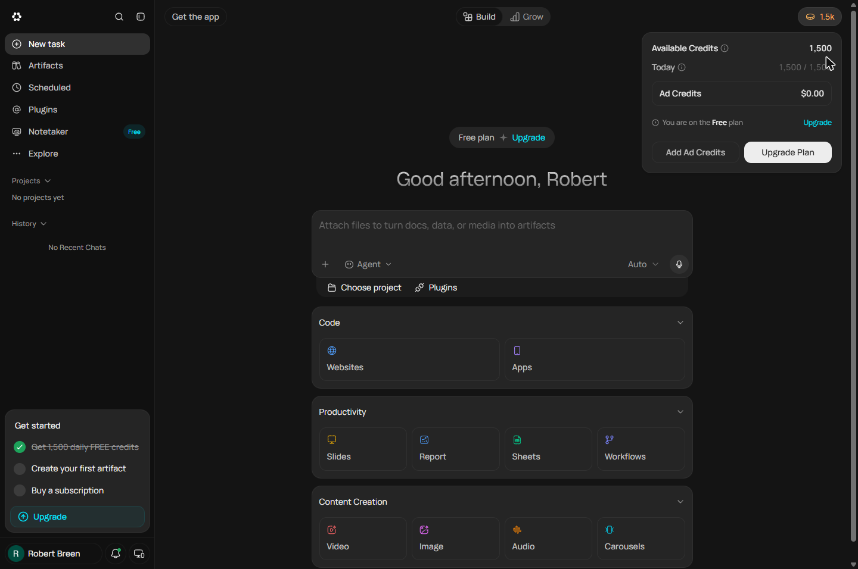
Task: Click the devices icon beside notifications bell
Action: (139, 554)
